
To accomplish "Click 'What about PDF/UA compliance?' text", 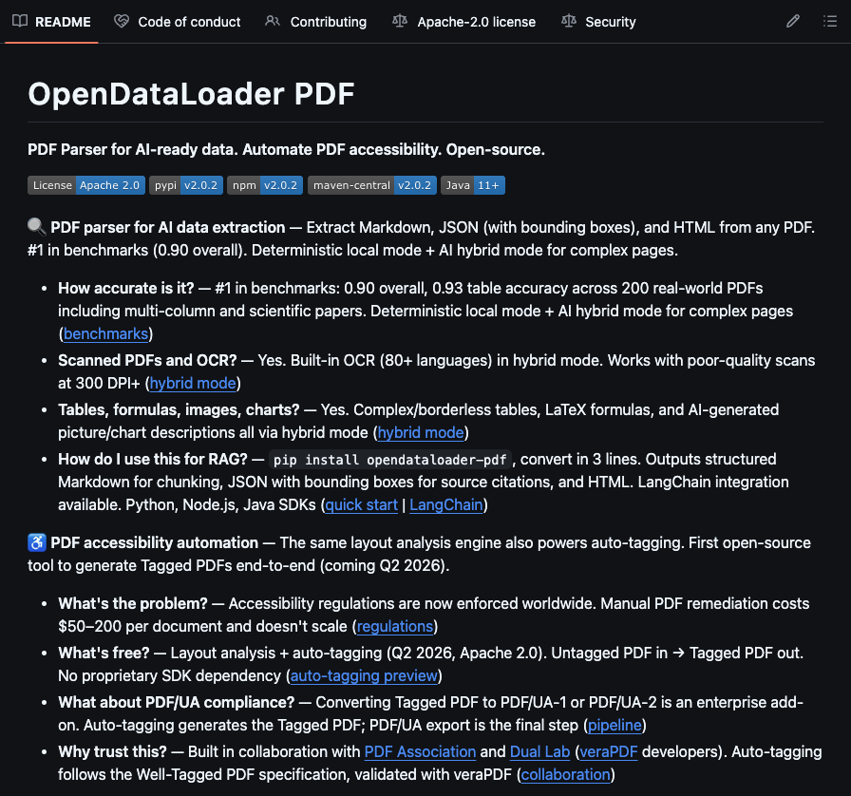I will 177,703.
